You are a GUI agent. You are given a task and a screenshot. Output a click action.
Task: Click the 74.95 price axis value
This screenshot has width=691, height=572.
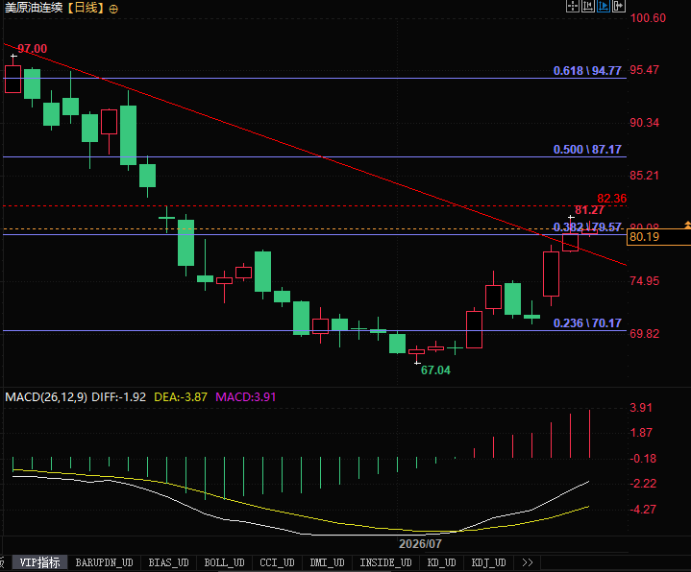point(644,281)
